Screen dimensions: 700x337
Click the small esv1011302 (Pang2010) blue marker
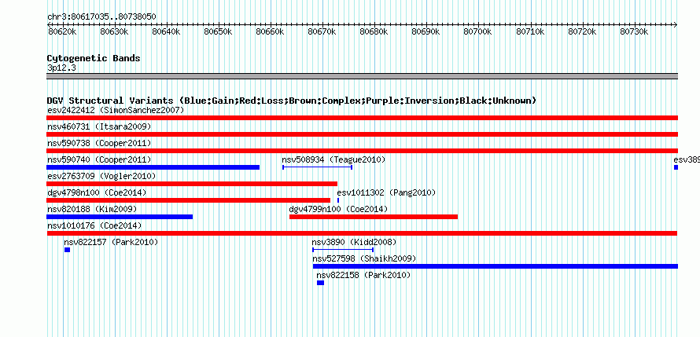point(338,200)
